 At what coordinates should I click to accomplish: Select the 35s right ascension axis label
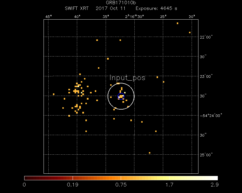[106, 16]
